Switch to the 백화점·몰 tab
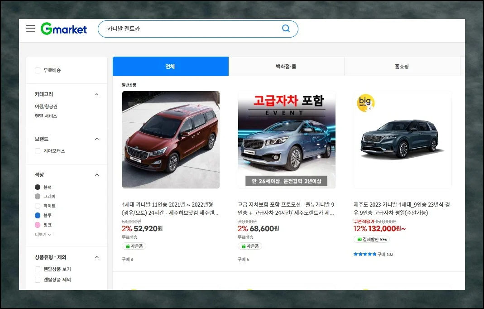The height and width of the screenshot is (309, 484). [x=286, y=67]
